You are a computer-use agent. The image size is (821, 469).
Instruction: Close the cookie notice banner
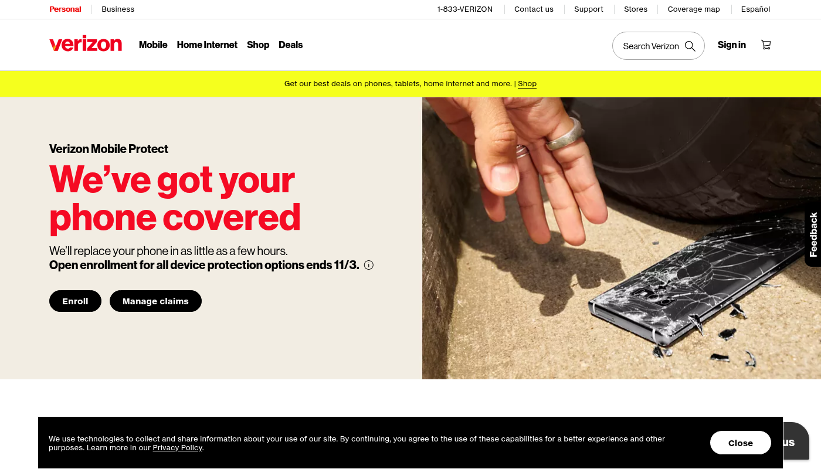[x=741, y=443]
